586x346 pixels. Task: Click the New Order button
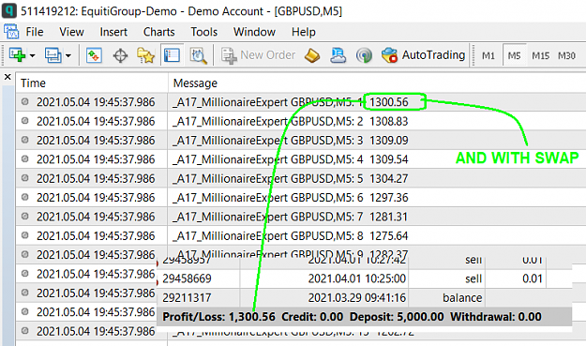[x=258, y=55]
